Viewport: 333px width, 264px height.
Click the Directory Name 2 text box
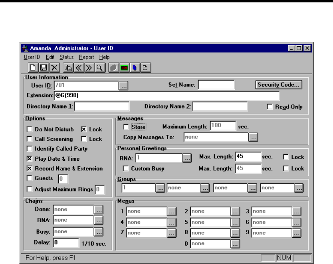click(x=220, y=106)
